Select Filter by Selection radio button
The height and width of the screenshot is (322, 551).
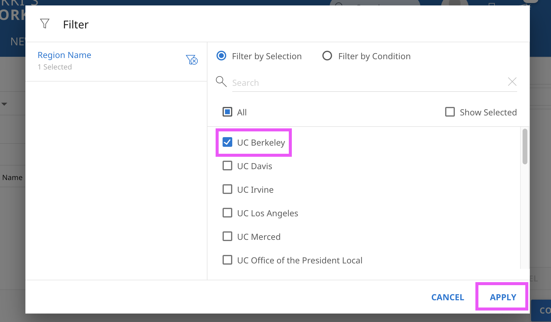tap(221, 56)
